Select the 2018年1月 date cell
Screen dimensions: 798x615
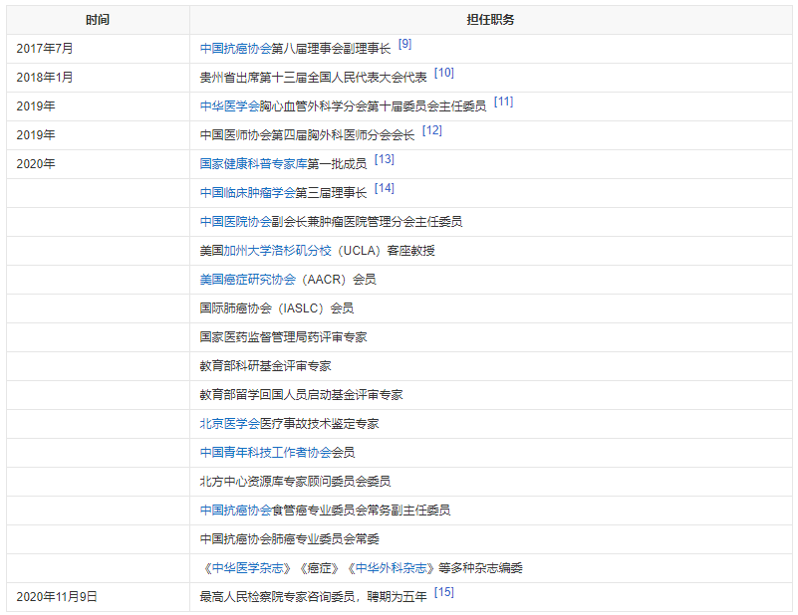(x=98, y=78)
